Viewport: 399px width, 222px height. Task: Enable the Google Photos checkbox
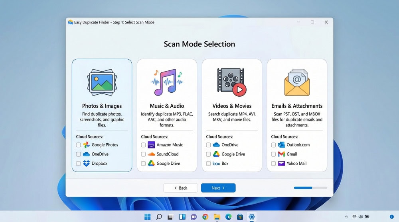coord(78,145)
